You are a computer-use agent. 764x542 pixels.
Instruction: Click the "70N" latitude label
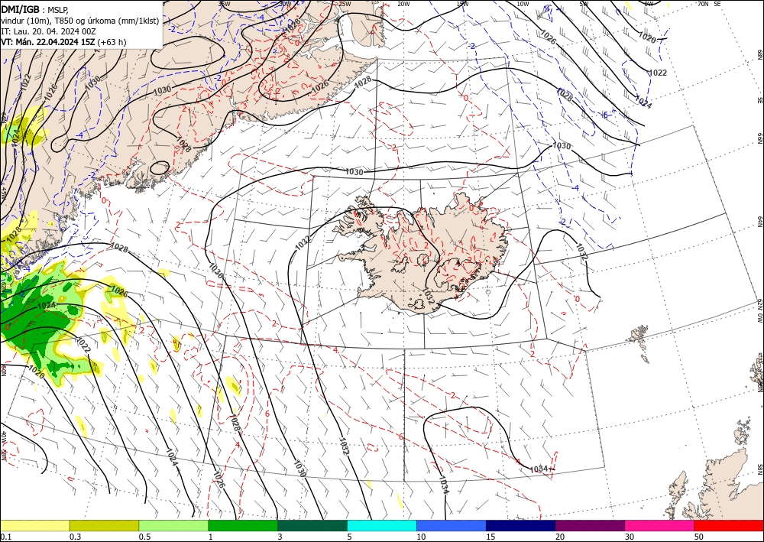click(x=703, y=4)
